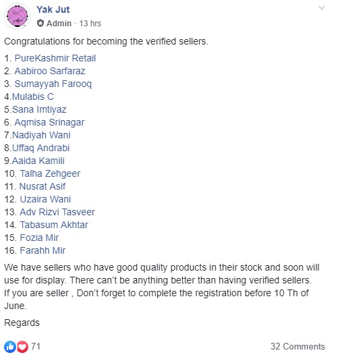The width and height of the screenshot is (340, 359).
Task: Expand the post options chevron menu
Action: pyautogui.click(x=322, y=8)
